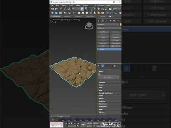Toggle the pin stack icon
The width and height of the screenshot is (171, 128).
(98, 66)
